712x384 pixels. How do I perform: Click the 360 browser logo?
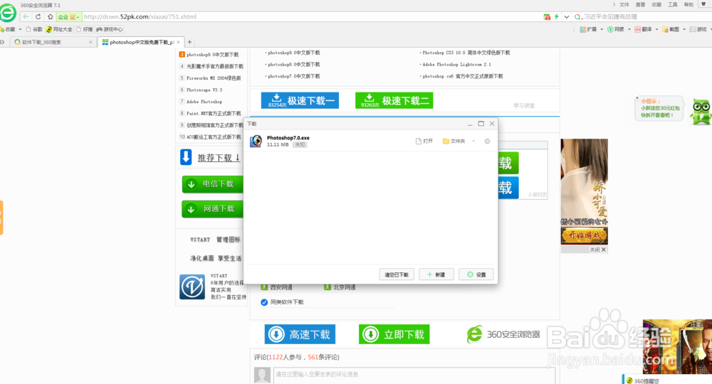point(8,13)
